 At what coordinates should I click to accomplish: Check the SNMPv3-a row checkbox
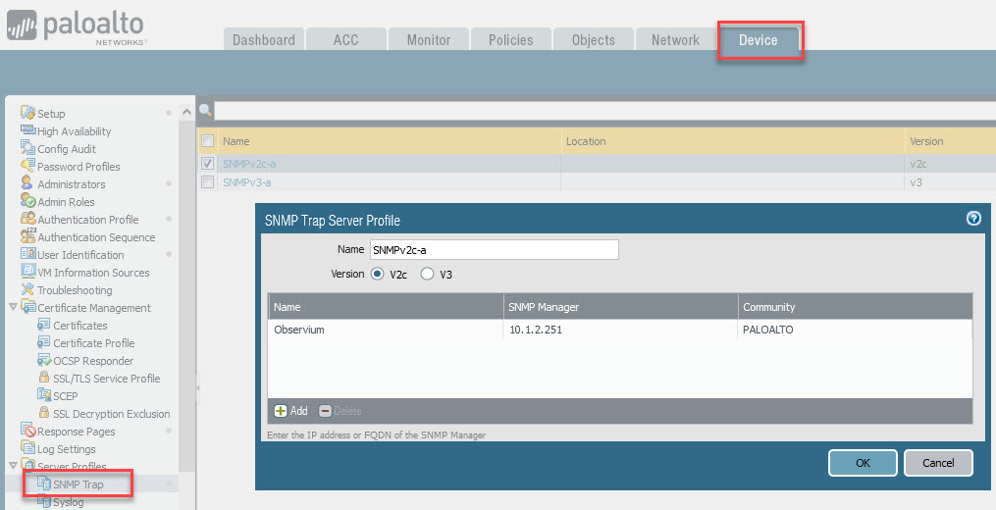(x=207, y=182)
